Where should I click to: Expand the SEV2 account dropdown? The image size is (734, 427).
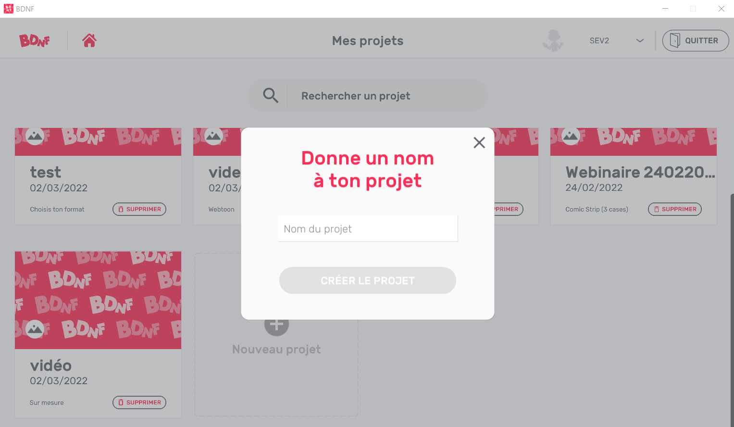coord(640,40)
